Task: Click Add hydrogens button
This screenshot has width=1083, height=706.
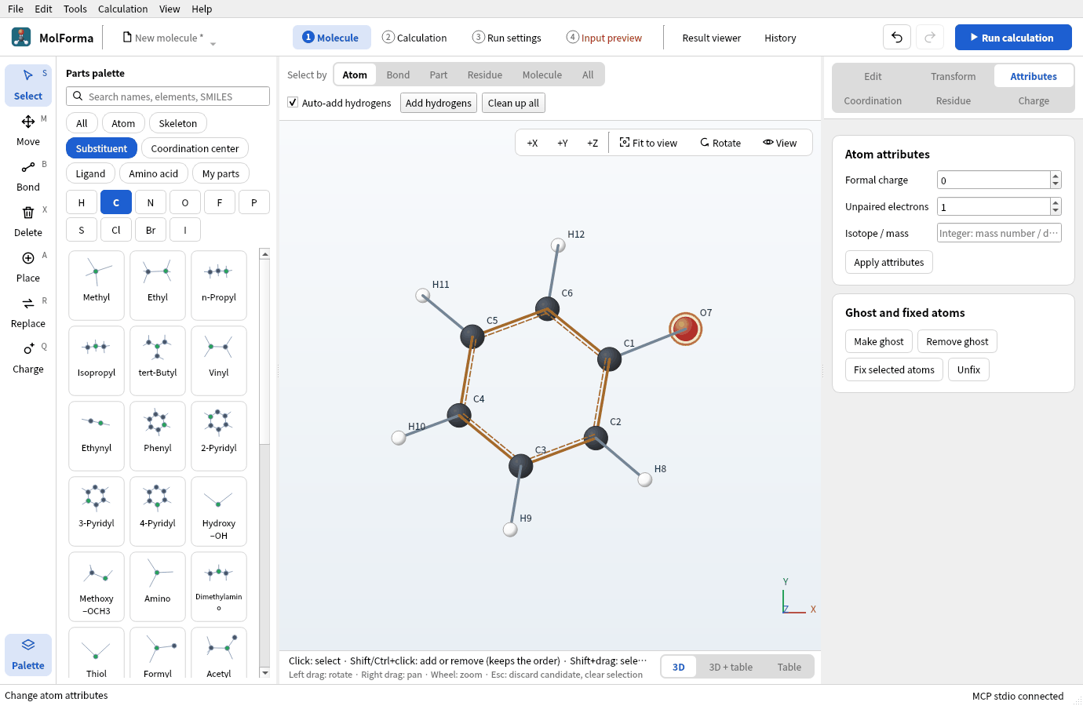Action: [x=439, y=103]
